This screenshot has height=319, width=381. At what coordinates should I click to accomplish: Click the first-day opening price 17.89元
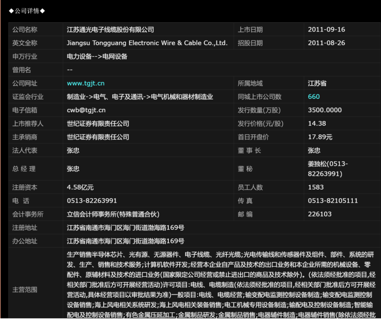320,137
